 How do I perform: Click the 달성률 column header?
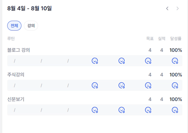[176, 38]
